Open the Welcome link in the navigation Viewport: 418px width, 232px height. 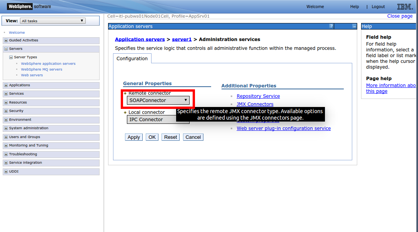pos(17,33)
